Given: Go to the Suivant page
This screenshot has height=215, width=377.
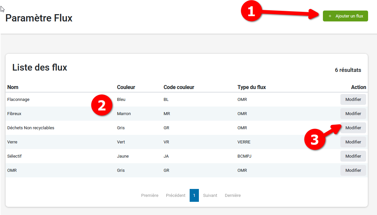Looking at the screenshot, I should [x=210, y=196].
